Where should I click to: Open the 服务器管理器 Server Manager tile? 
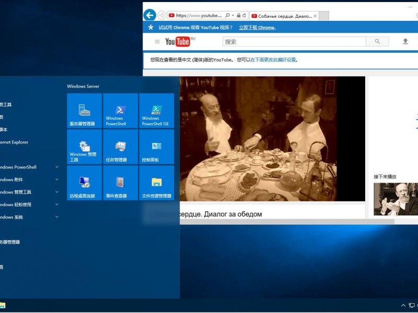pos(84,111)
